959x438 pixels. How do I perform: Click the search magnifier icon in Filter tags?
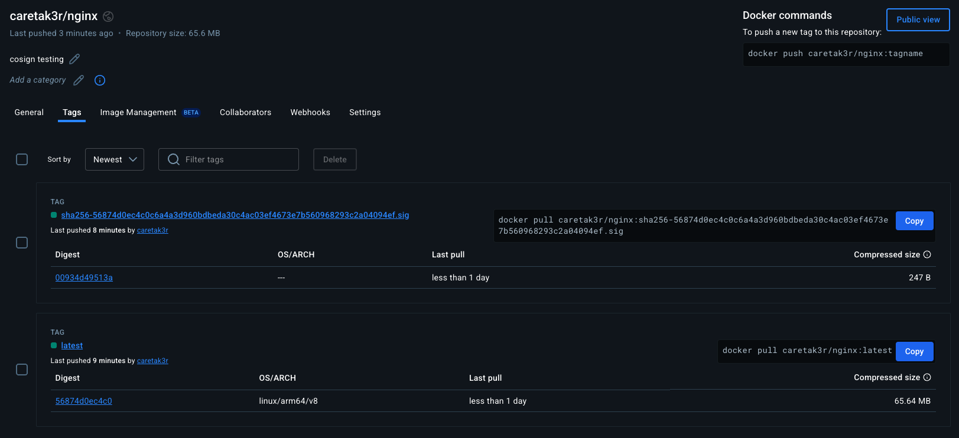[174, 159]
